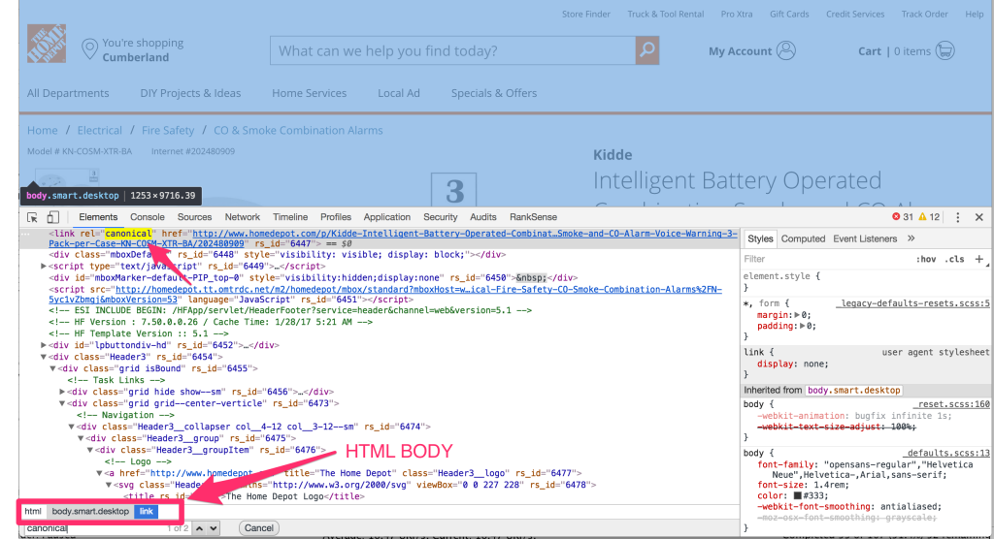Activate the DevTools element inspector icon
The image size is (994, 539).
pyautogui.click(x=32, y=217)
